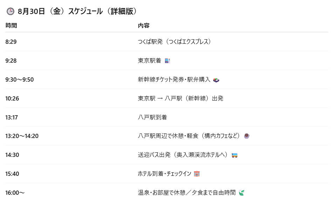Viewport: 332px width, 207px height.
Task: Click the 東京駅 → 八戸駅（新幹線）出発 entry
Action: click(x=180, y=98)
